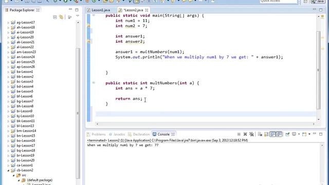The height and width of the screenshot is (185, 329).
Task: Minimize the editor area
Action: [314, 9]
